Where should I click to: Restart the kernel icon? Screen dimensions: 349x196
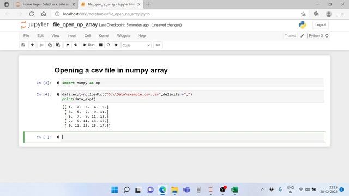click(109, 45)
